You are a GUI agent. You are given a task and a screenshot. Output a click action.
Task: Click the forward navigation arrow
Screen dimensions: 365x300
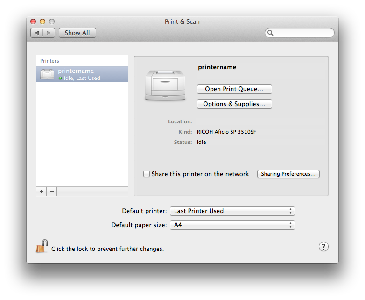[49, 33]
